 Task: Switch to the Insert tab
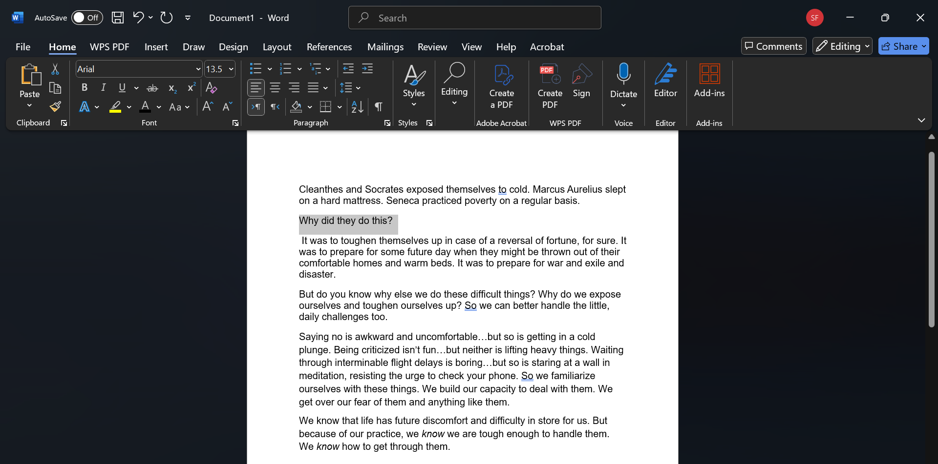click(156, 47)
